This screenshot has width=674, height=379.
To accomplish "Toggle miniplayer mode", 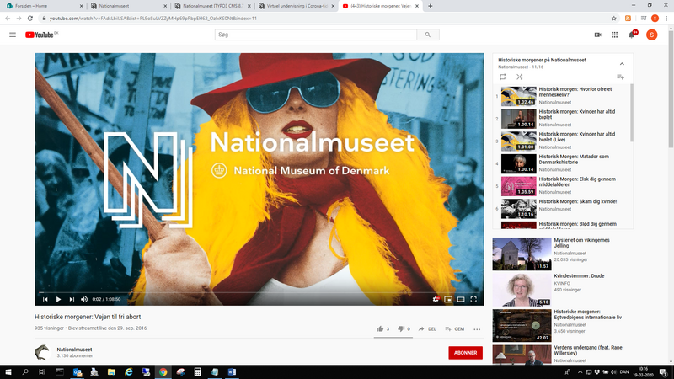I will (448, 300).
